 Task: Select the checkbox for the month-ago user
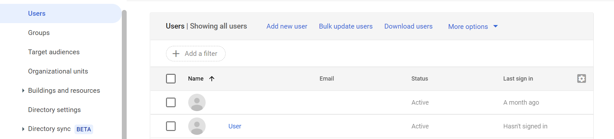point(171,102)
